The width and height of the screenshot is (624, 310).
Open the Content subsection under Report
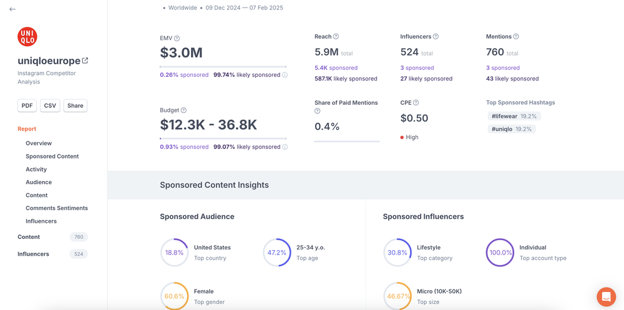[x=37, y=195]
